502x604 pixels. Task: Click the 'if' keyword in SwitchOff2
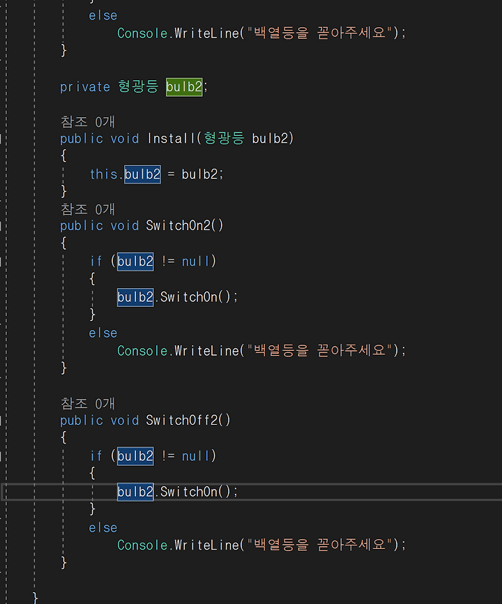point(96,456)
